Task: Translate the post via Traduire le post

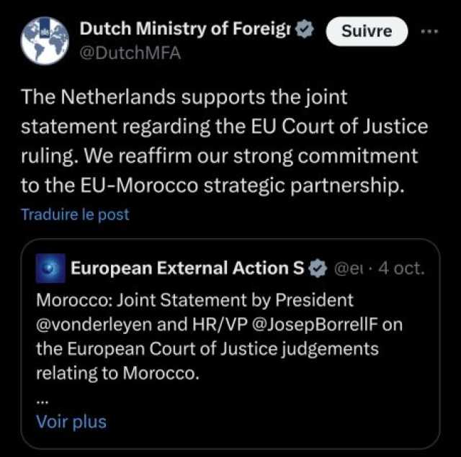Action: (75, 214)
